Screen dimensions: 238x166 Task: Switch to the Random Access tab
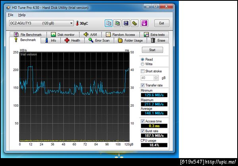pyautogui.click(x=121, y=35)
